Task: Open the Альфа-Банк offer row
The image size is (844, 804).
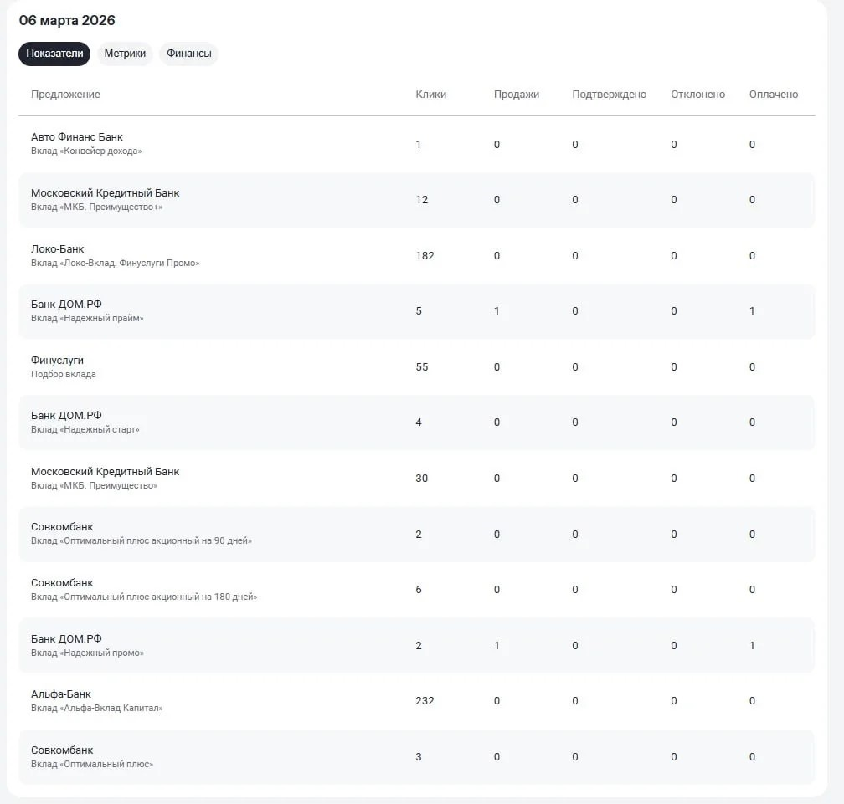Action: coord(417,701)
